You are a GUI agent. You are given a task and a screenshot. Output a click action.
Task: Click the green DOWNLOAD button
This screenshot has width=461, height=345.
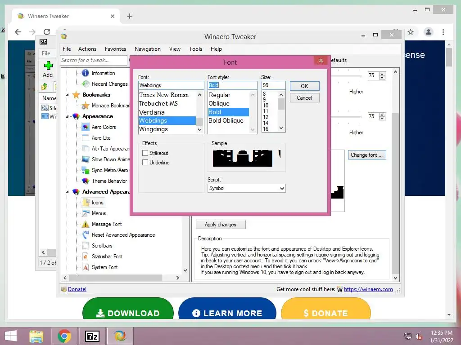(x=128, y=309)
